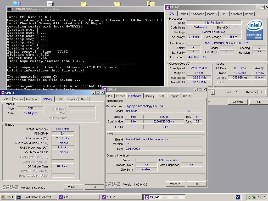The width and height of the screenshot is (268, 201).
Task: Select Caches tab in Mainboard window
Action: [x=120, y=96]
